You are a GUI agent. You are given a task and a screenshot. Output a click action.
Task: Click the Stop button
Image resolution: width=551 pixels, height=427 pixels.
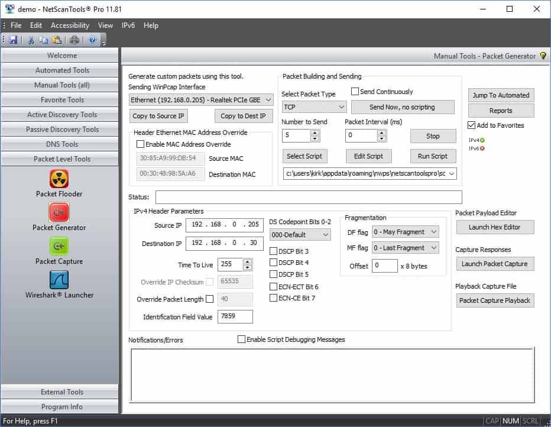(x=433, y=136)
